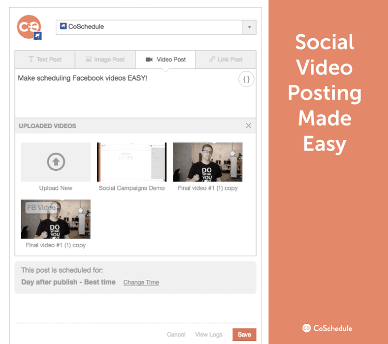The image size is (388, 344).
Task: Click the CoSchedule profile avatar logo
Action: [x=28, y=26]
